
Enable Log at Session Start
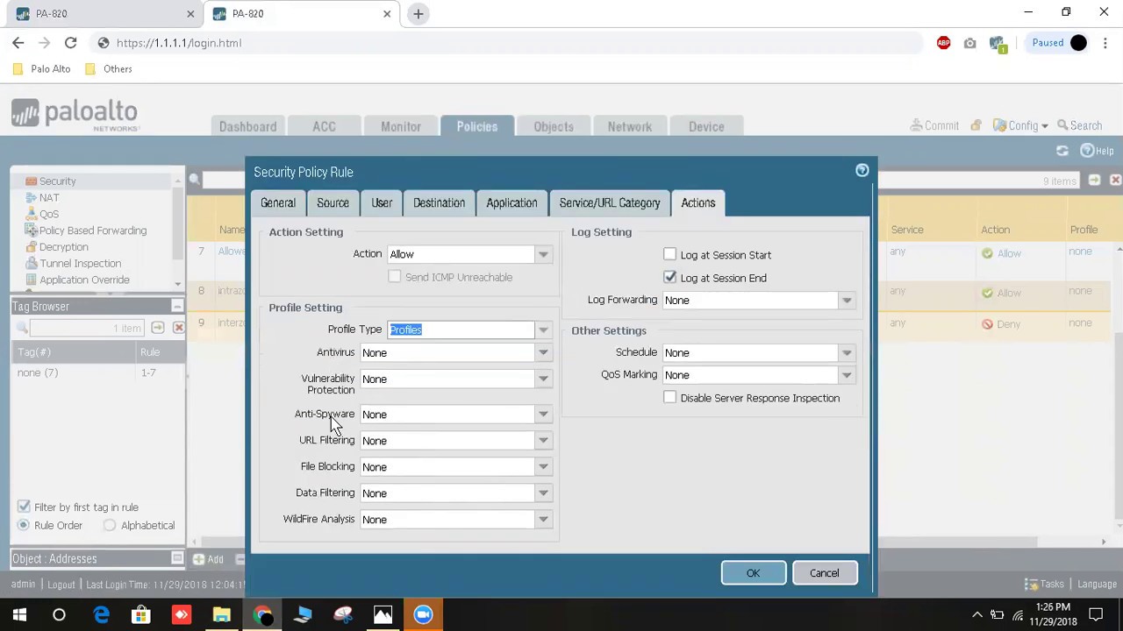[670, 254]
